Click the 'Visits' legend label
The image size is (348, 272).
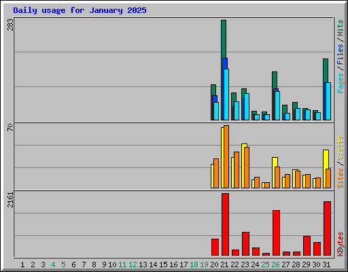click(341, 148)
